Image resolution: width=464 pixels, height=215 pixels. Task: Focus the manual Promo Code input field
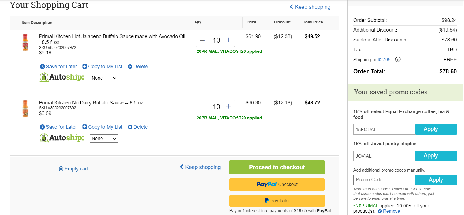click(384, 180)
